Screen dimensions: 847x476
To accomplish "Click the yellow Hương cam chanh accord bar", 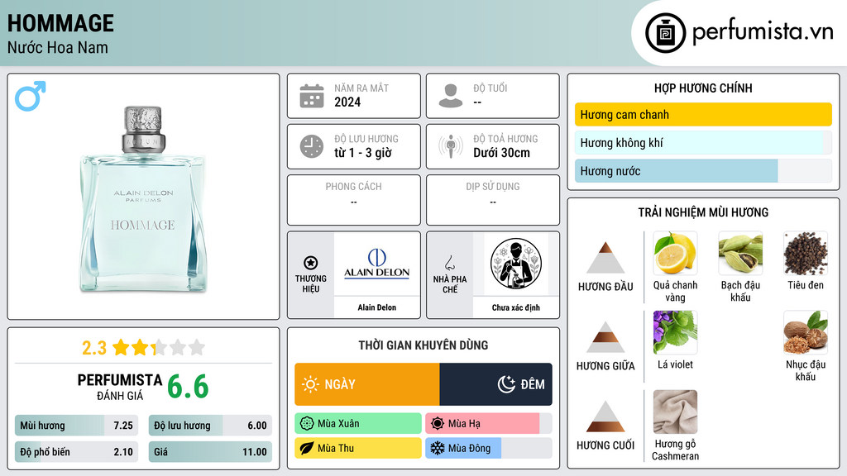I will click(x=703, y=114).
